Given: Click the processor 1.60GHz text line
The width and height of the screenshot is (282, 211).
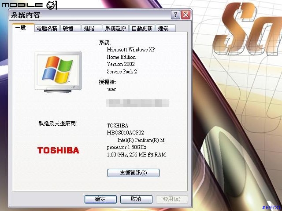Looking at the screenshot, I should pyautogui.click(x=126, y=147).
